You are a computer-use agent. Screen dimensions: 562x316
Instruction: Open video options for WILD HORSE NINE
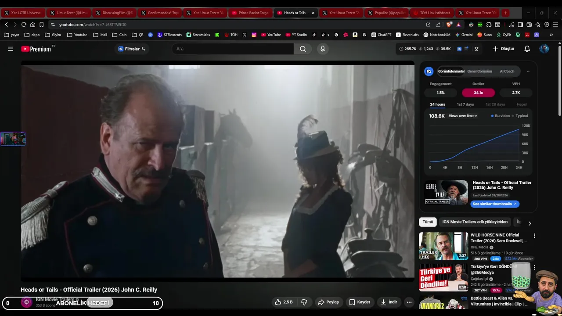(534, 236)
